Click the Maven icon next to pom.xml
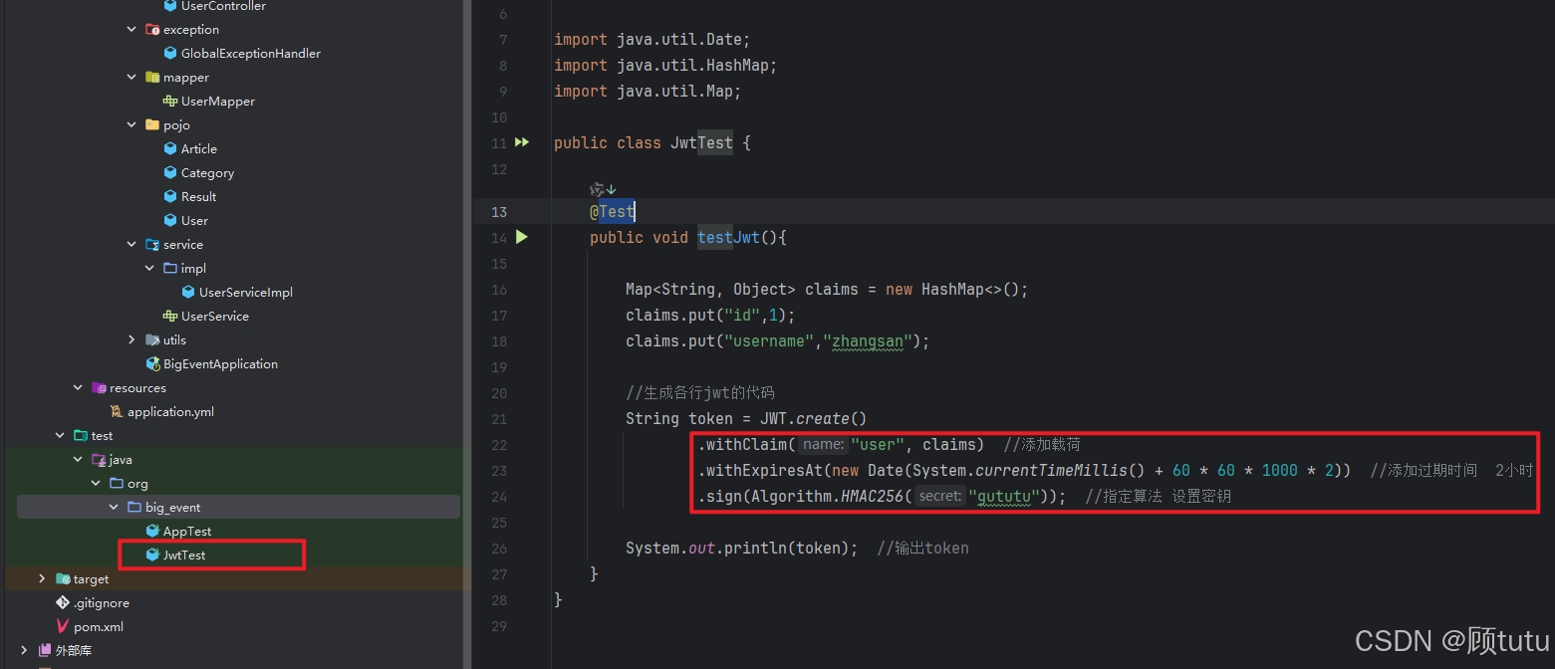The height and width of the screenshot is (669, 1555). [x=62, y=626]
